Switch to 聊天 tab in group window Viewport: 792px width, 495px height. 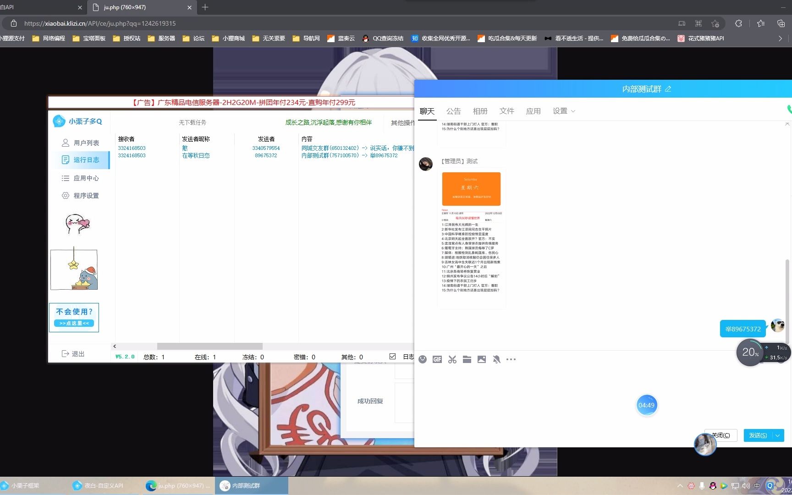(427, 111)
